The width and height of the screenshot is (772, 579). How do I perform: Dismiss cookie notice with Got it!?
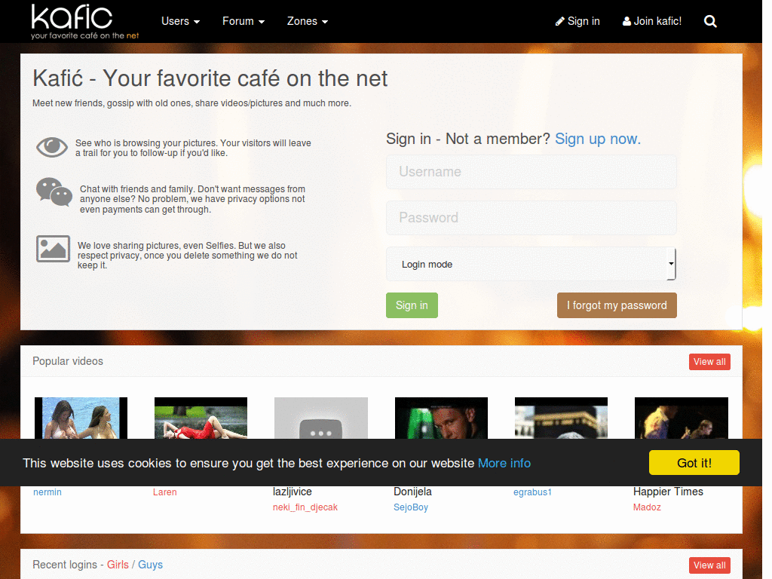(694, 463)
